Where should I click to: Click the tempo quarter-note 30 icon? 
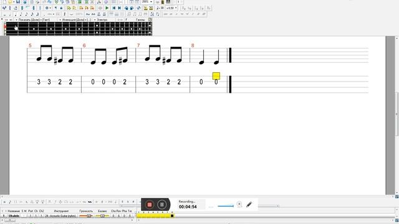pyautogui.click(x=160, y=8)
